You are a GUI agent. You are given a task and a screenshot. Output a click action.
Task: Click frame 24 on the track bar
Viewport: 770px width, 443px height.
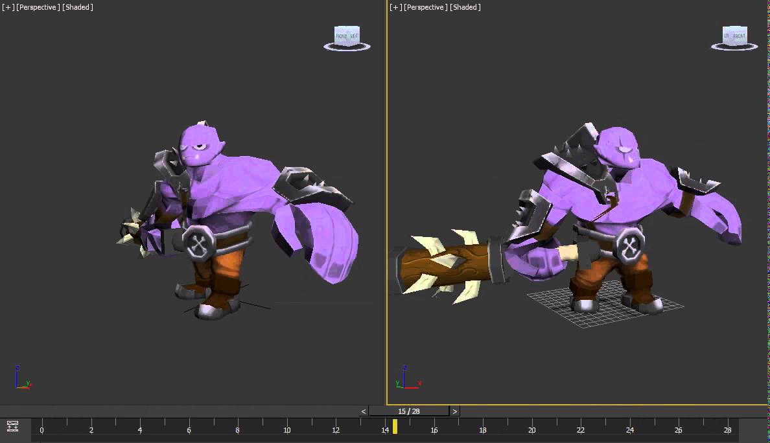pyautogui.click(x=630, y=430)
